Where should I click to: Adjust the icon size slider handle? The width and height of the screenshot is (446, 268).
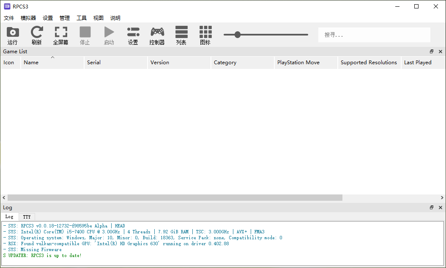pos(238,35)
